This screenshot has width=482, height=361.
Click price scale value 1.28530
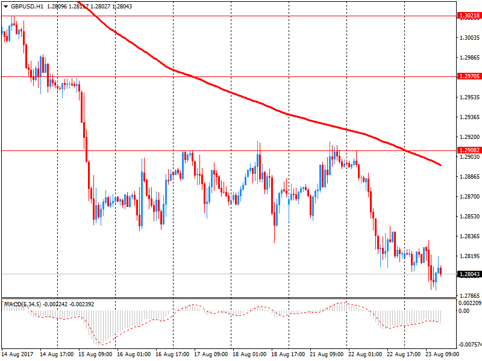[x=469, y=217]
